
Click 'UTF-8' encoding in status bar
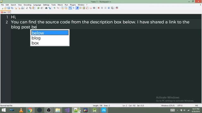coord(180,105)
